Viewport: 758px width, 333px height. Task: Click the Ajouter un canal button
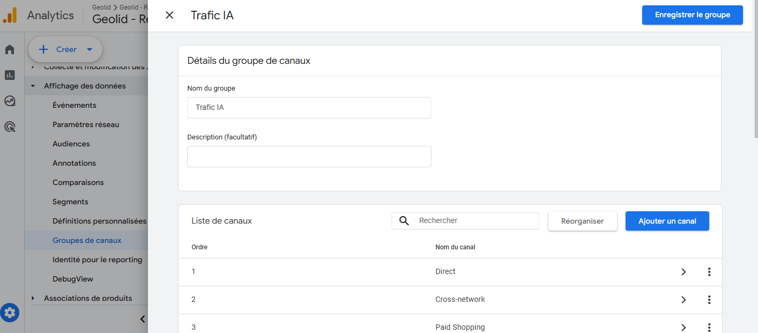coord(667,220)
